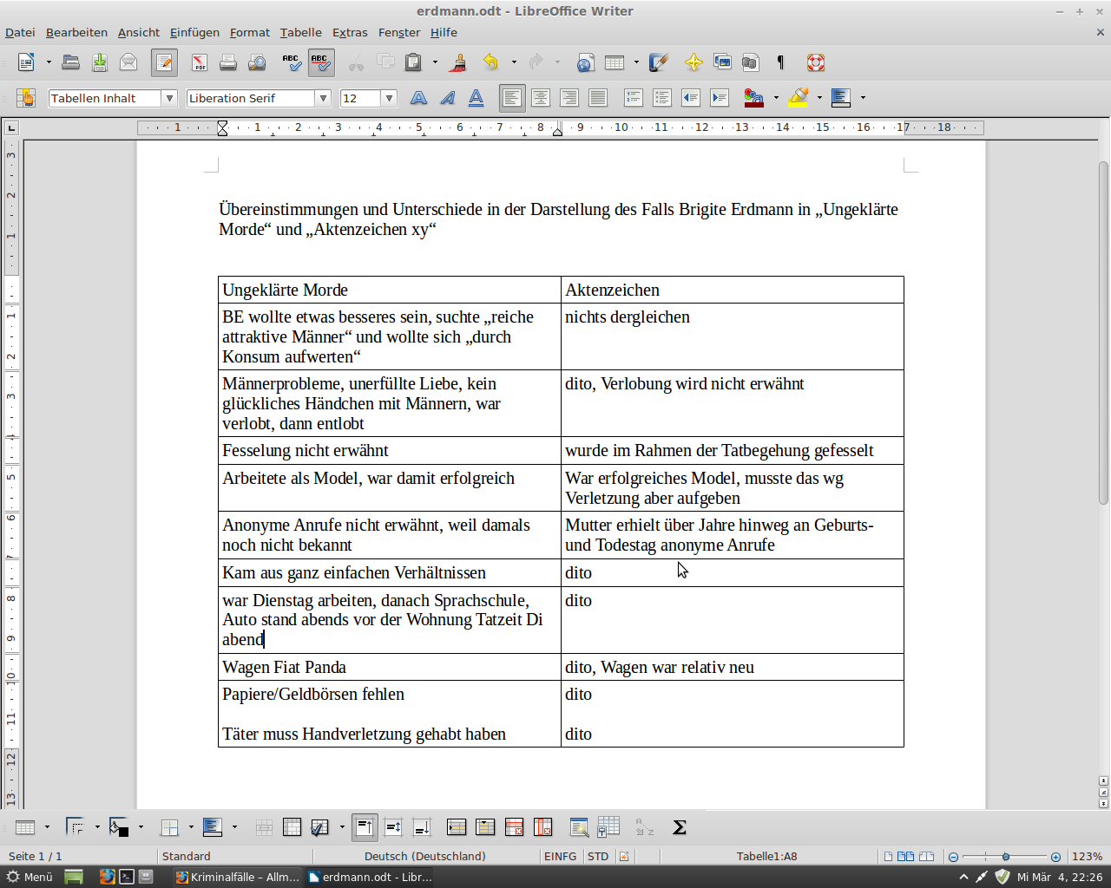This screenshot has height=888, width=1111.
Task: Toggle AutoSpellcheck
Action: pos(320,62)
